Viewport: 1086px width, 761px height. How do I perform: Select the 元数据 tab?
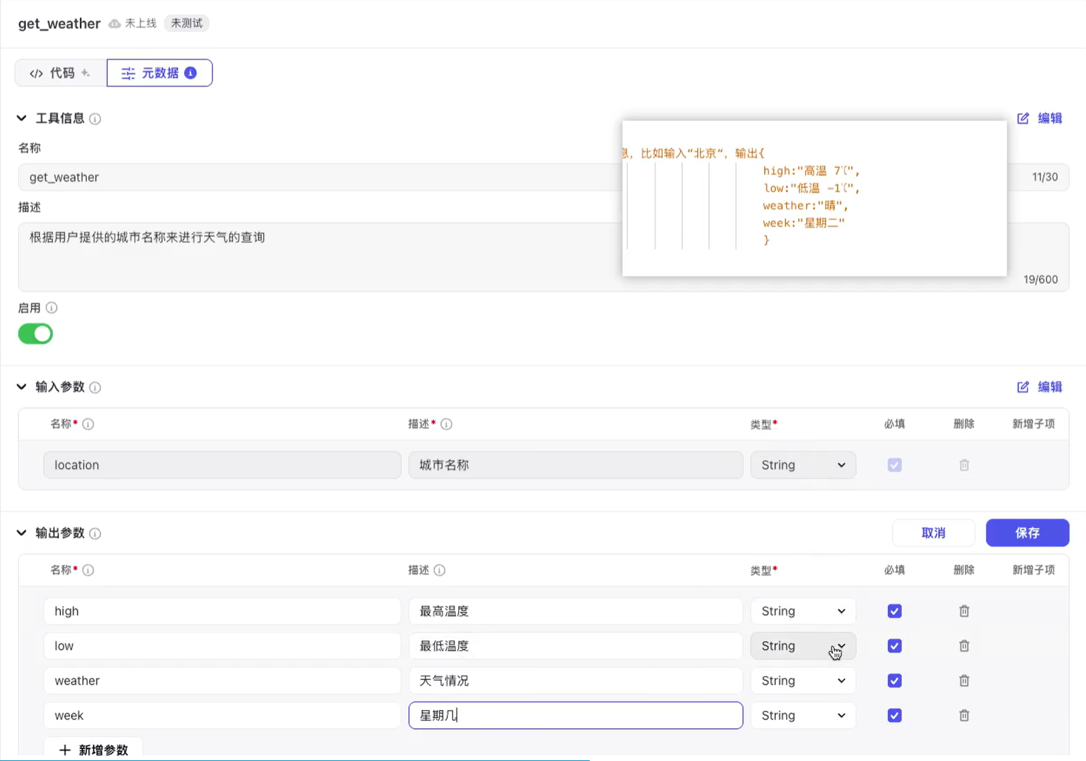pos(159,73)
